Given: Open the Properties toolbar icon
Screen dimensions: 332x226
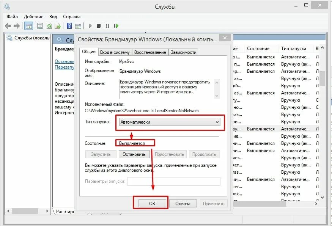Looking at the screenshot, I should [x=40, y=26].
